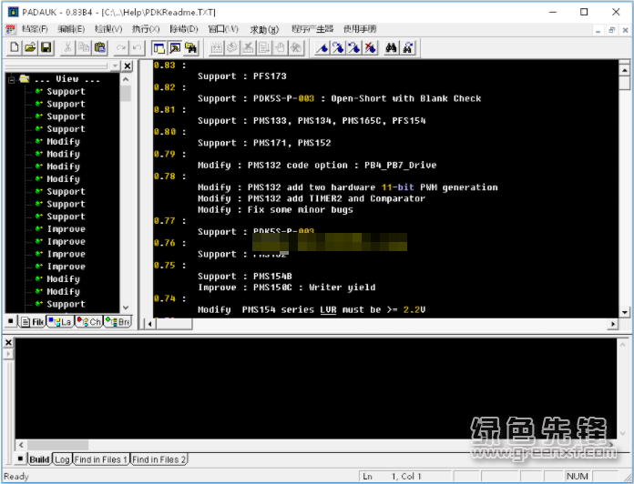Save the file using floppy icon
The width and height of the screenshot is (634, 484).
point(46,47)
